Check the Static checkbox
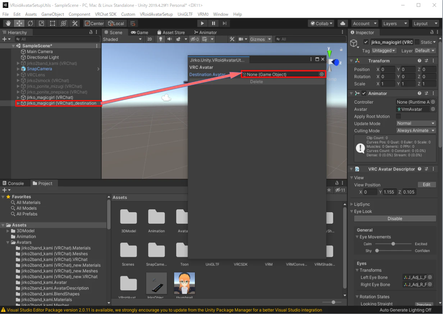Viewport: 443px width, 314px height. coord(417,42)
